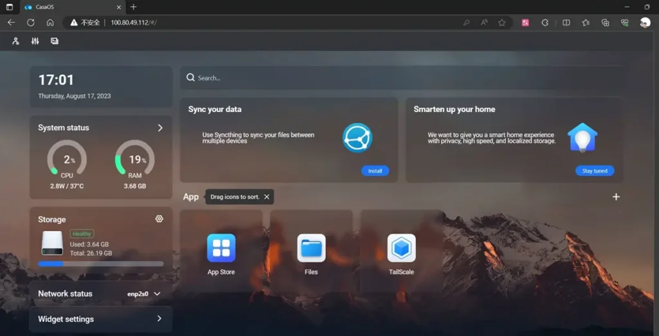Install Syncthing

(375, 171)
